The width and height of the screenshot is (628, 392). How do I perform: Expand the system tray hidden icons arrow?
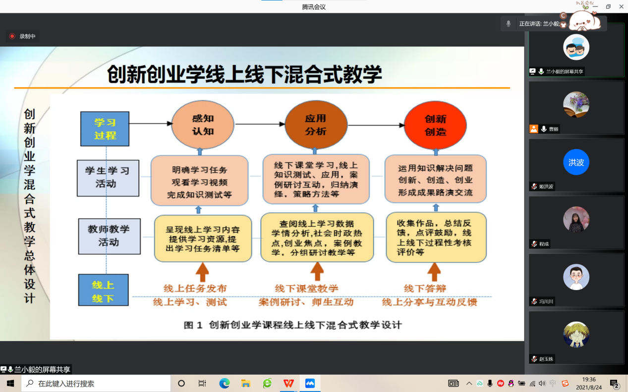[x=468, y=383]
